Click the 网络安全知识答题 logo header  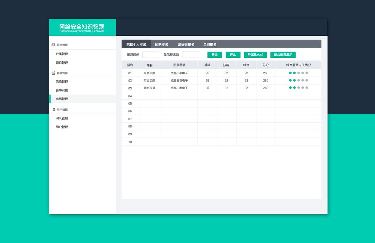point(82,28)
